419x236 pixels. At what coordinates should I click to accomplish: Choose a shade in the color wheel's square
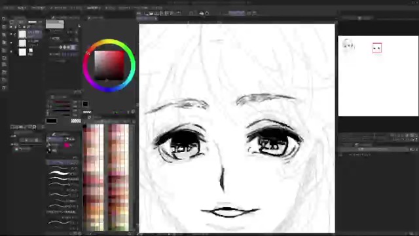(109, 66)
